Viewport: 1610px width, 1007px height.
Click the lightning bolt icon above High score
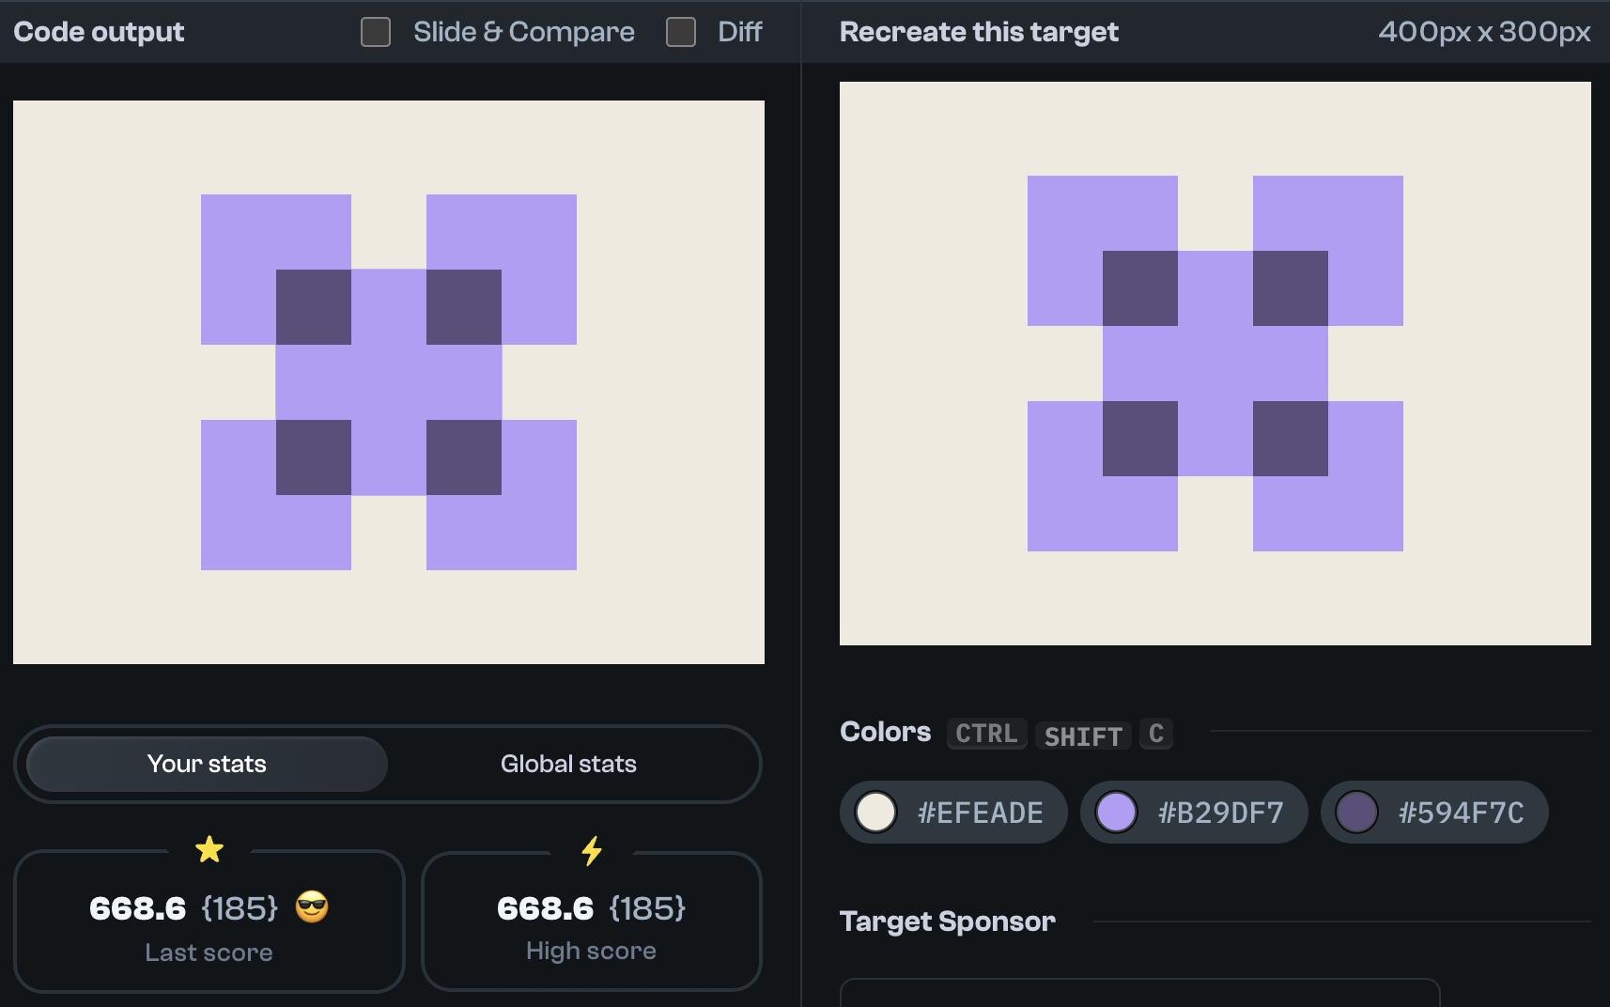[x=592, y=851]
